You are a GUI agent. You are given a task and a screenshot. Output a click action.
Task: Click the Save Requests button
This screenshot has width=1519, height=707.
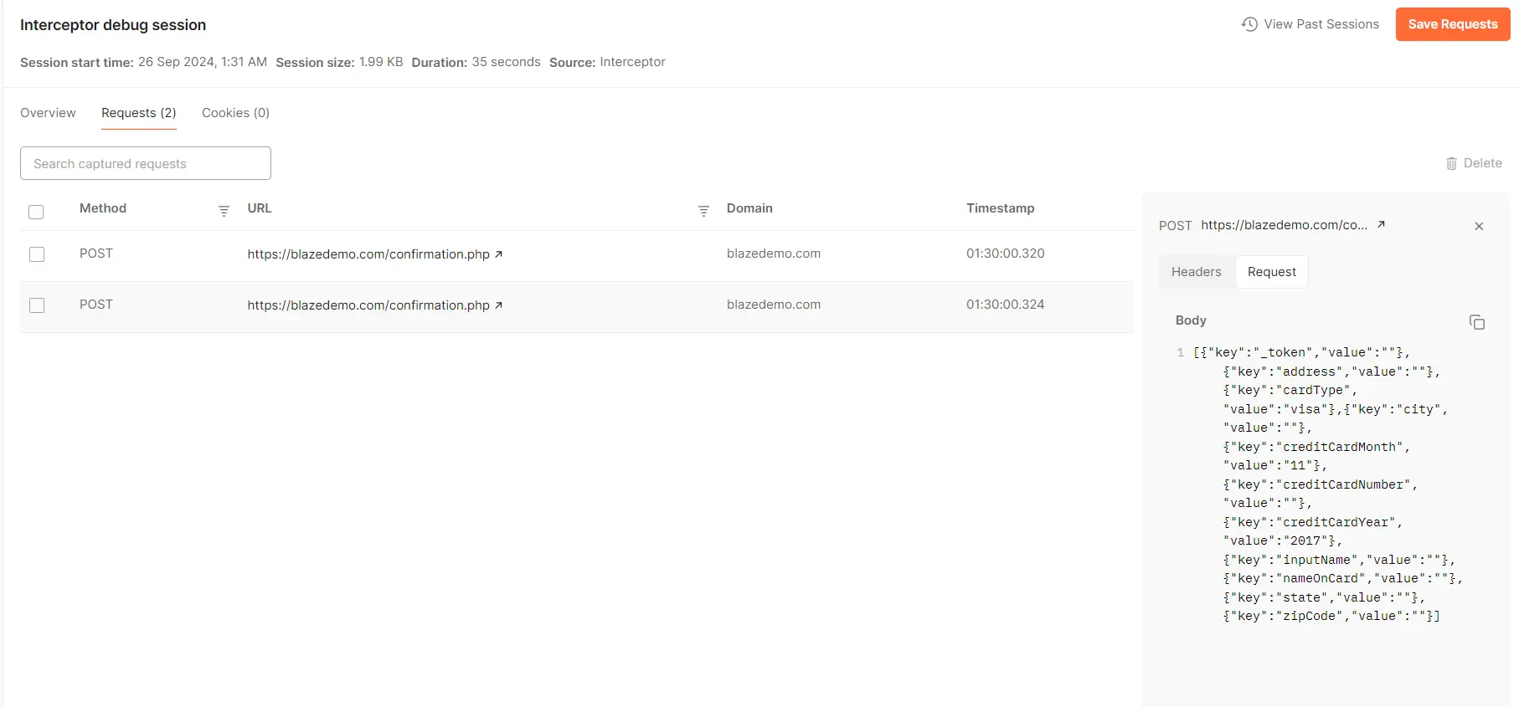click(1453, 24)
